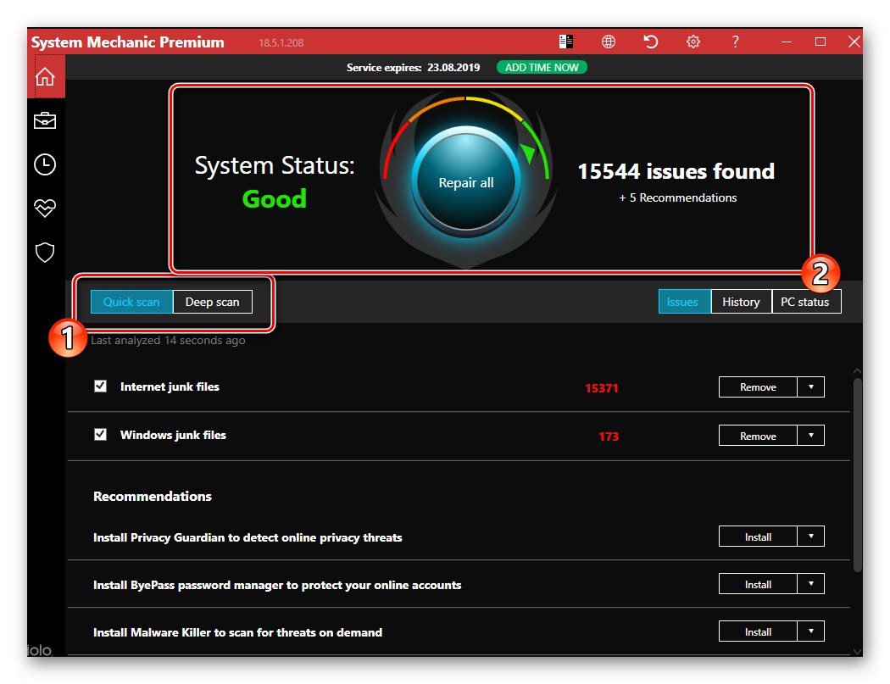Click the Recommendations heading

click(x=152, y=496)
